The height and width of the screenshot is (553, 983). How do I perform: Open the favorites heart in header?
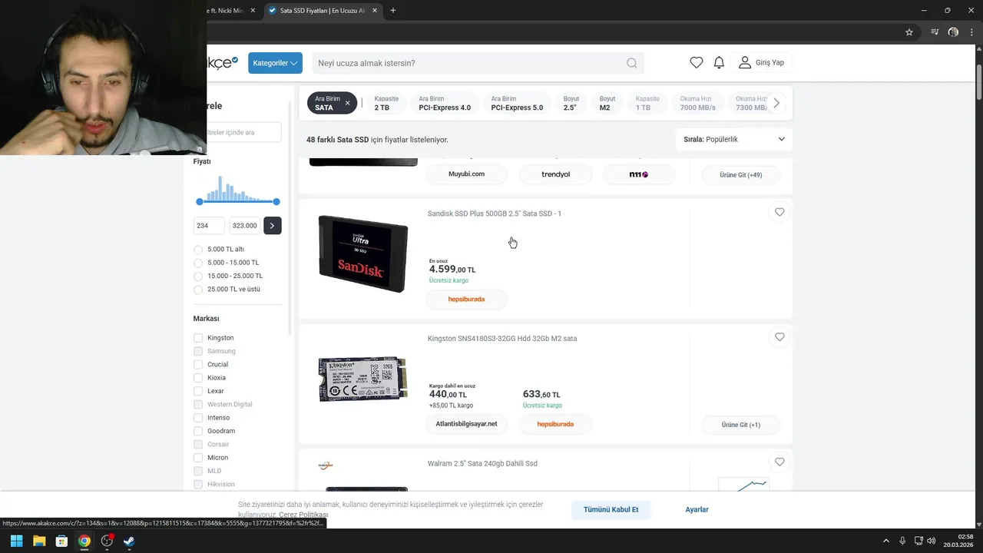tap(696, 63)
